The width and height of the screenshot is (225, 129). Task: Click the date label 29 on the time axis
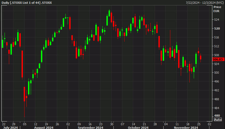tap(14, 124)
